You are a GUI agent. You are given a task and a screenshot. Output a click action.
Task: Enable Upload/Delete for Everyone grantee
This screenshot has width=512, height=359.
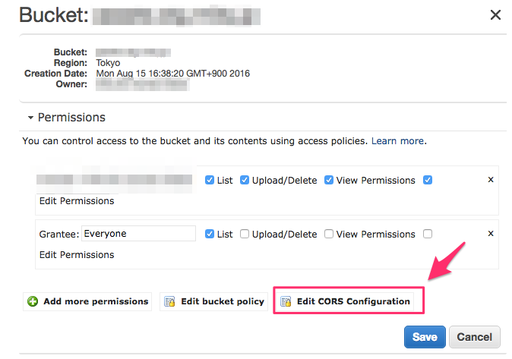[245, 234]
